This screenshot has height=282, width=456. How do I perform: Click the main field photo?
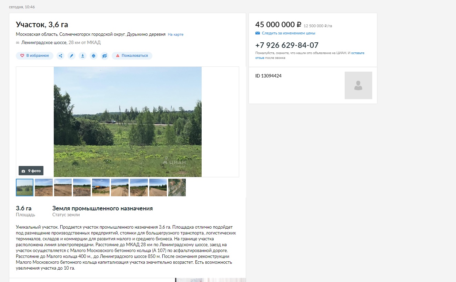128,122
